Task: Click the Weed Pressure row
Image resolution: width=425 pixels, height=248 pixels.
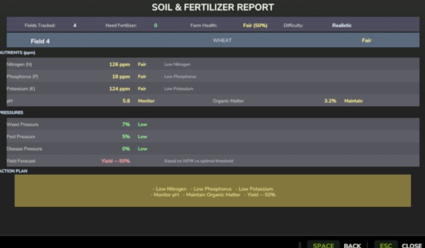Action: coord(213,124)
